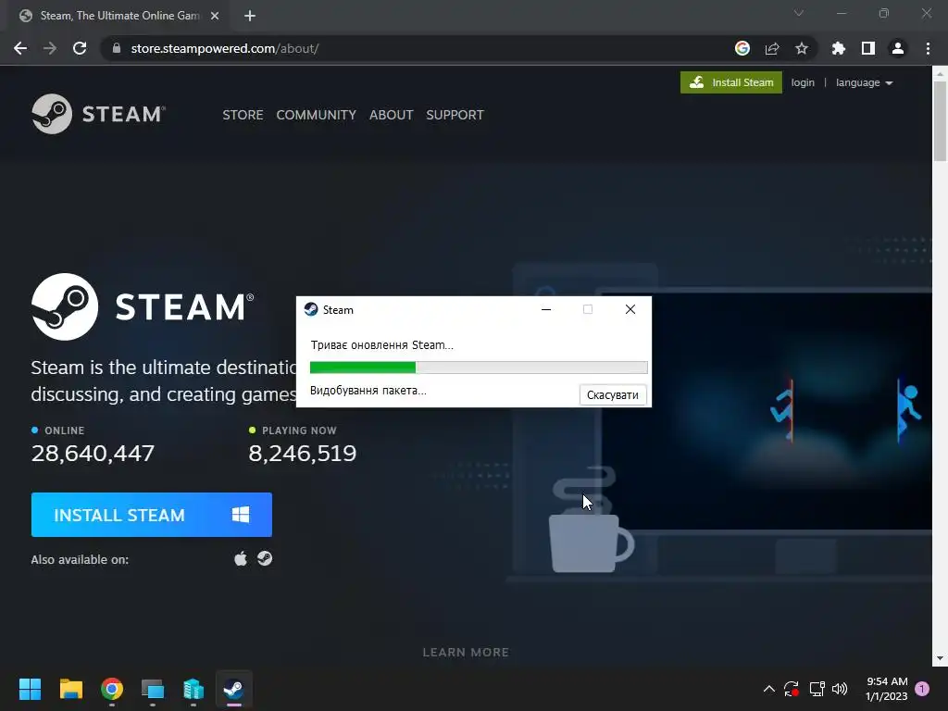Screen dimensions: 948x711
Task: Open Chrome extensions puzzle icon
Action: click(x=838, y=48)
